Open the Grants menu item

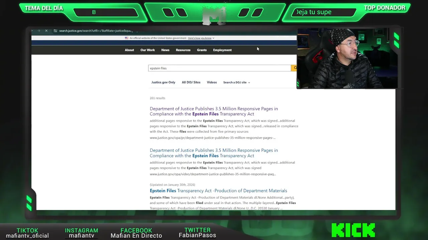click(x=202, y=50)
